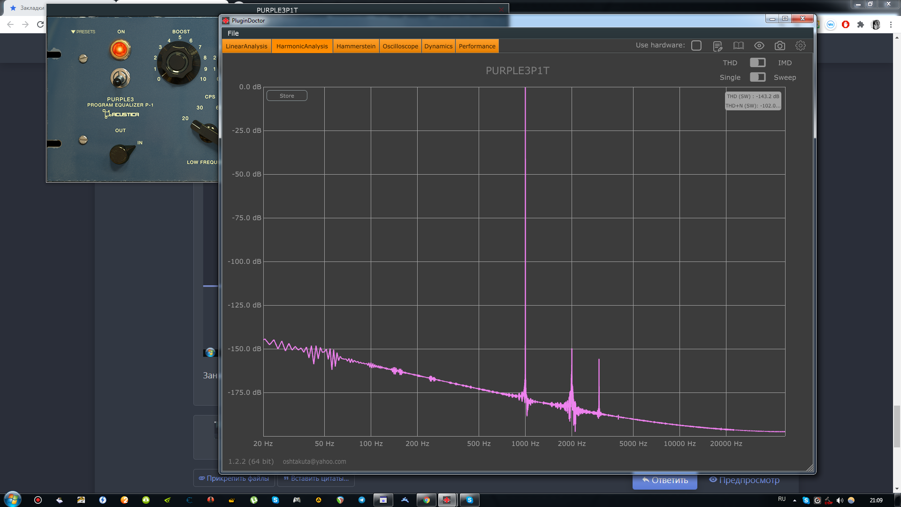The height and width of the screenshot is (507, 901).
Task: Click the Предпросмотр preview link
Action: click(x=744, y=480)
